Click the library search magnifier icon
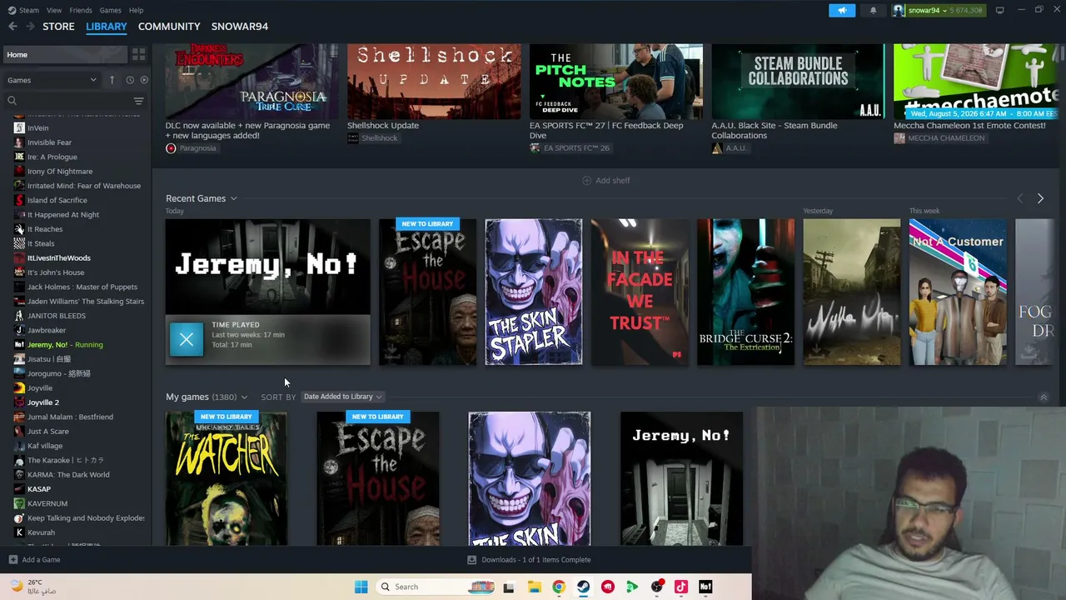1066x600 pixels. (12, 101)
